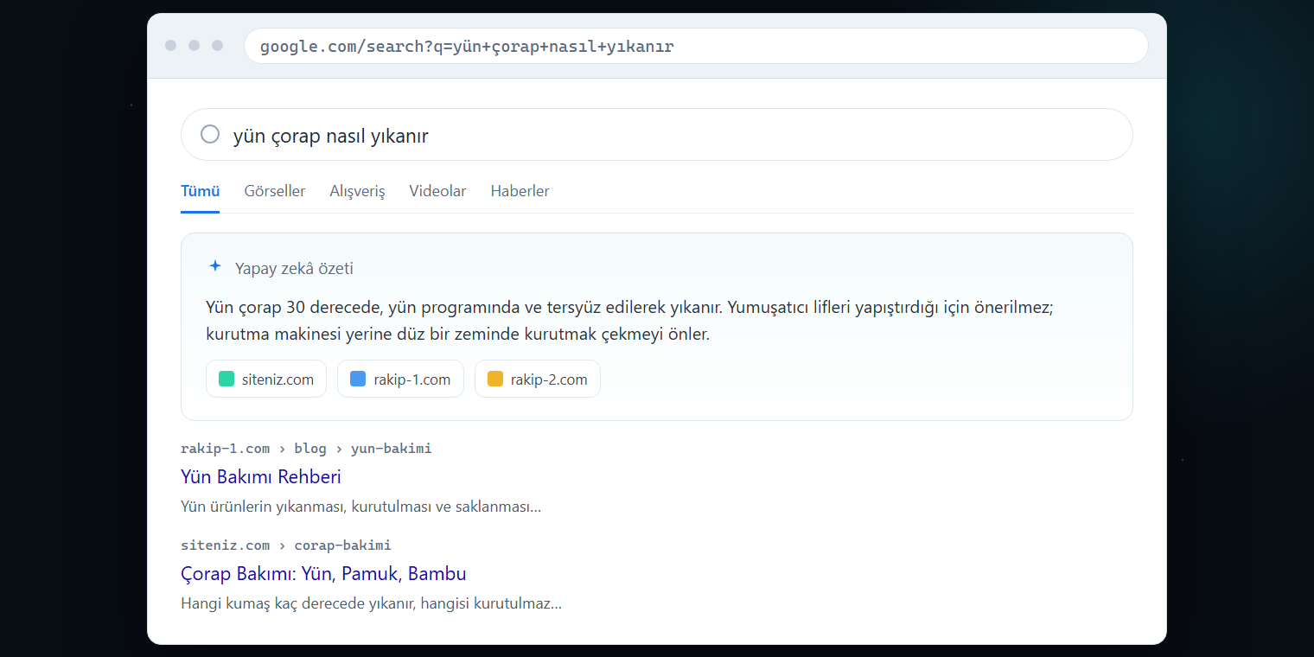This screenshot has height=657, width=1314.
Task: Open the Görseller tab
Action: 275,191
